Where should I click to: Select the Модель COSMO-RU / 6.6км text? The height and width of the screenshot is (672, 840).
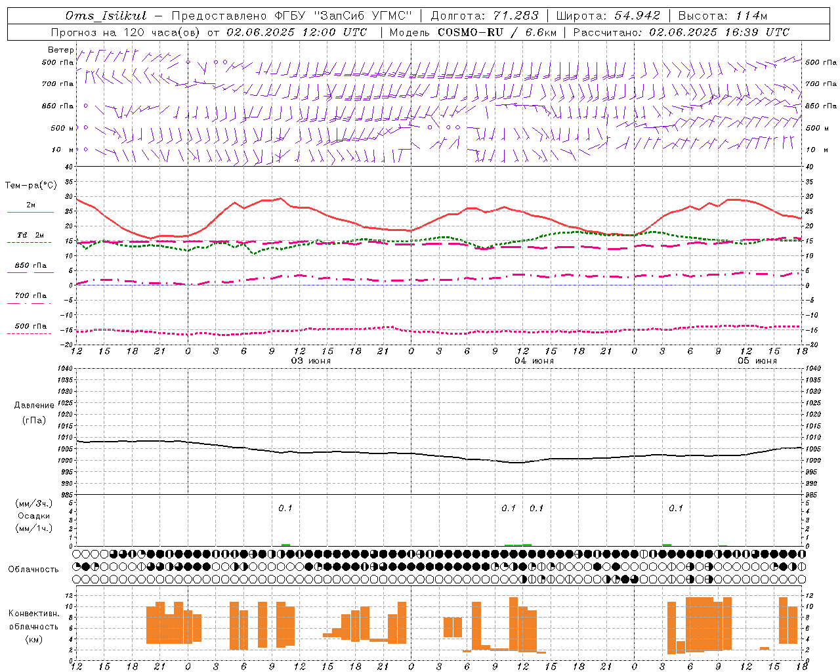coord(473,32)
